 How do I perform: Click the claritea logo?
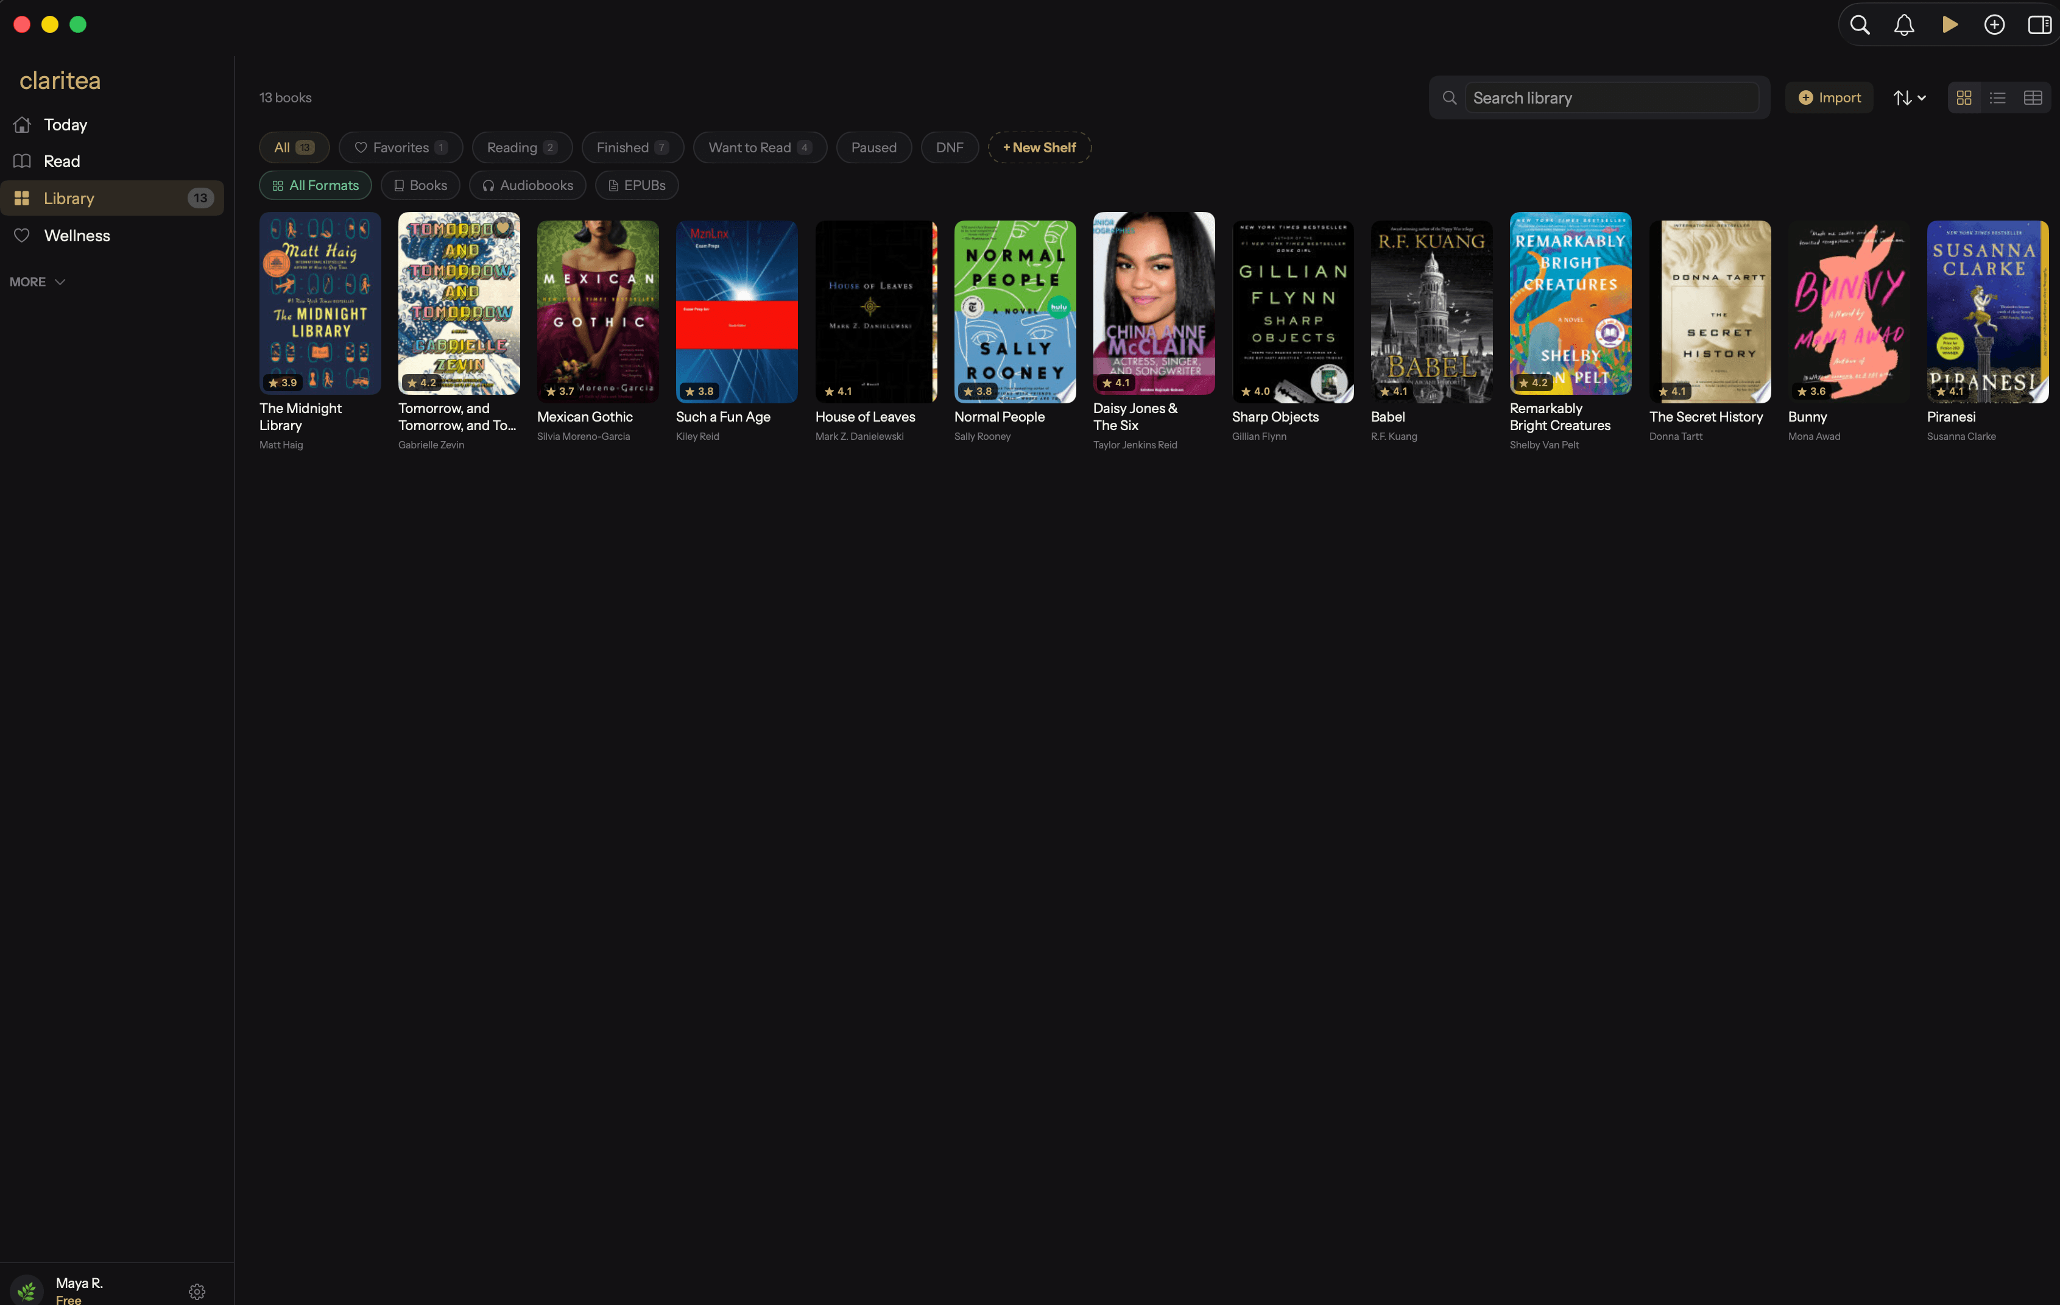point(60,80)
